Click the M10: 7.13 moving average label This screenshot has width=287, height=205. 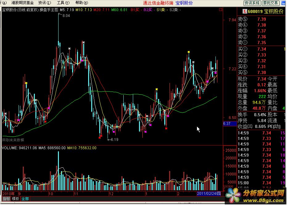coord(84,10)
